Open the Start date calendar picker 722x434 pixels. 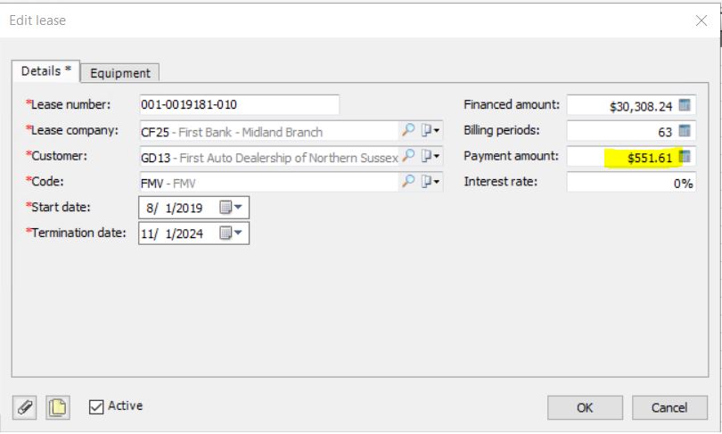pyautogui.click(x=231, y=208)
